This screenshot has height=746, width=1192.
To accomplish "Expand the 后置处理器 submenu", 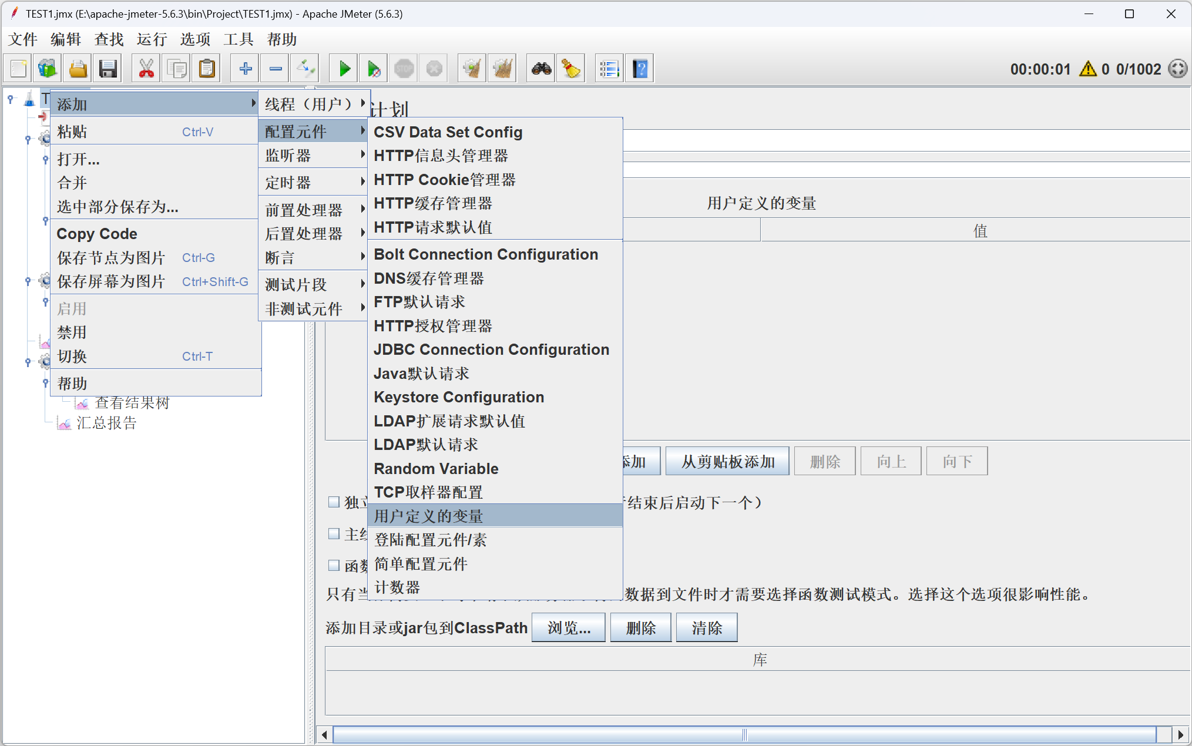I will click(x=314, y=233).
